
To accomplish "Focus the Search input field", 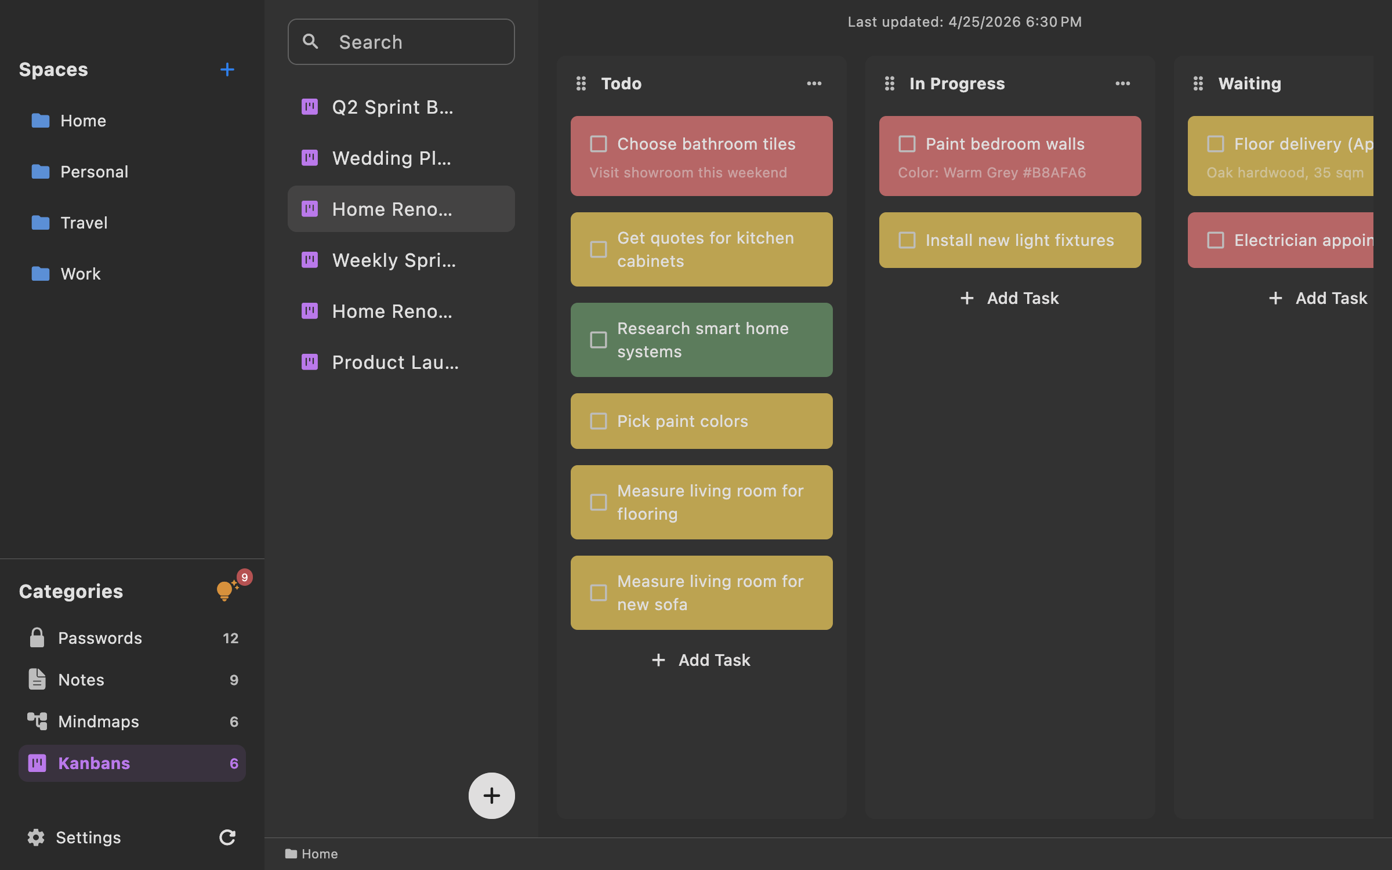I will click(401, 42).
